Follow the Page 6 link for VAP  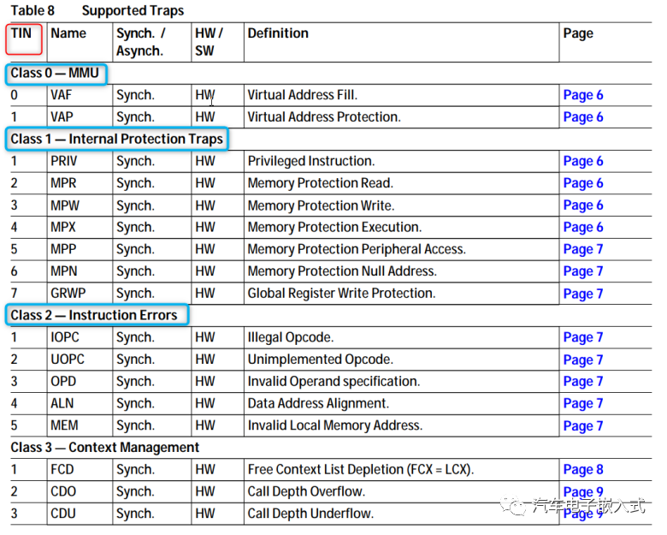582,117
